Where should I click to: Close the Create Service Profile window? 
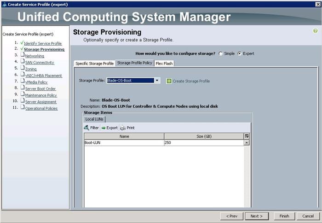318,4
